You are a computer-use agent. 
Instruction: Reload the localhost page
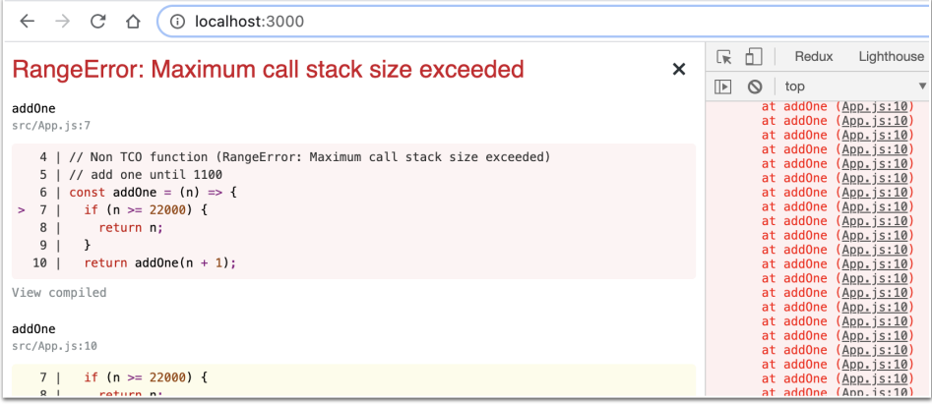(97, 22)
